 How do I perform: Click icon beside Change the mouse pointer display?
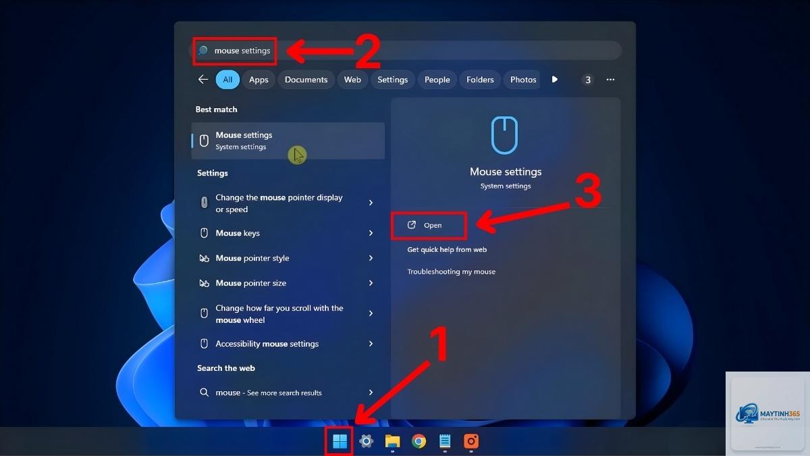pyautogui.click(x=204, y=203)
